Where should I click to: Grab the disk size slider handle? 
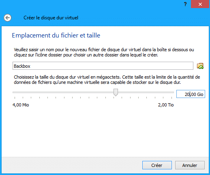[116, 92]
